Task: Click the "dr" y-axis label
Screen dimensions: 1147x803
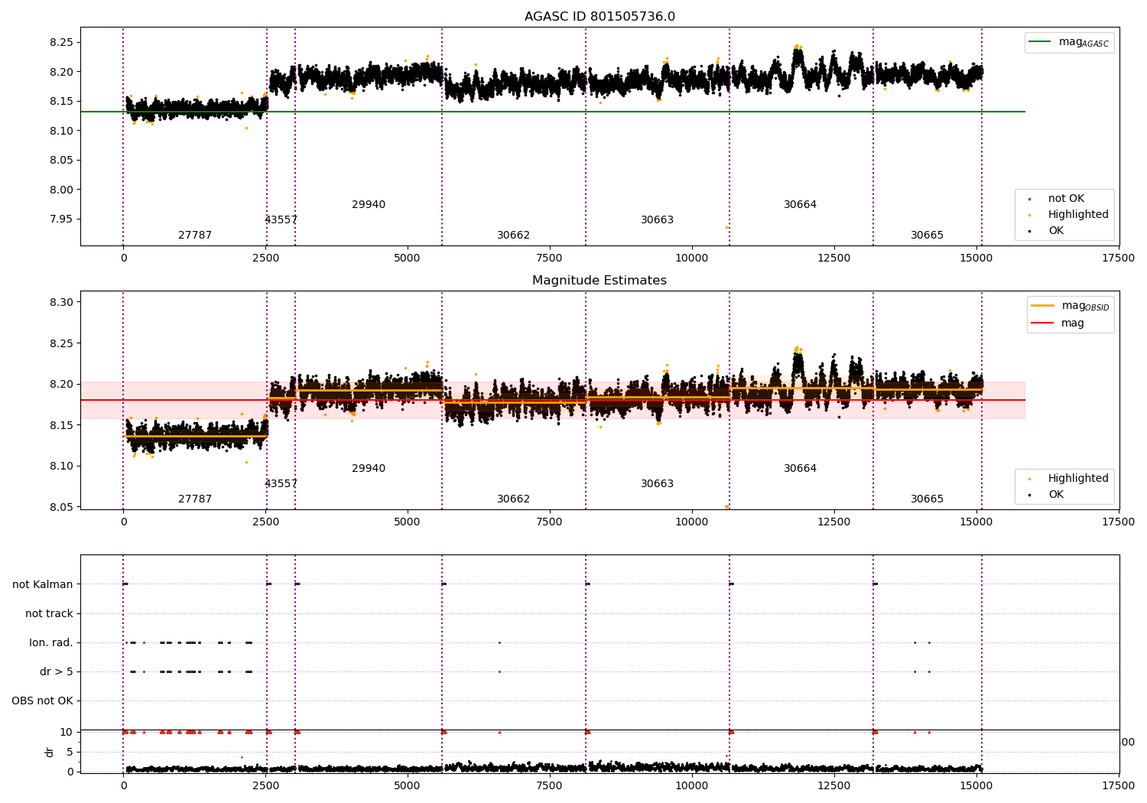Action: 50,752
